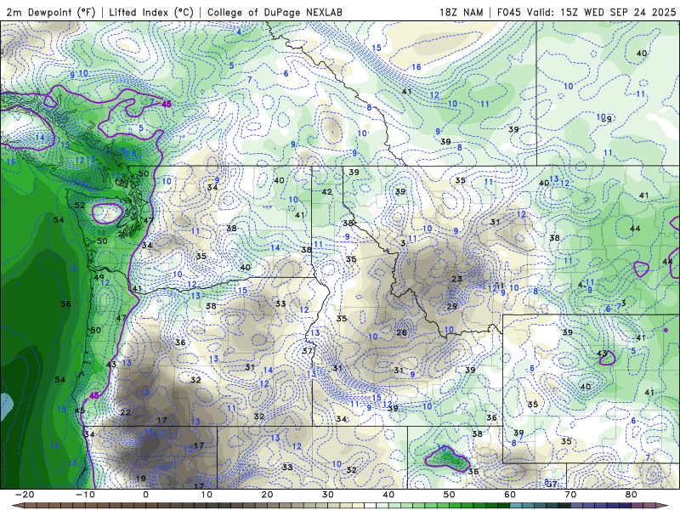The height and width of the screenshot is (510, 680).
Task: Click the dewpoint value 19 on the map
Action: tap(141, 479)
